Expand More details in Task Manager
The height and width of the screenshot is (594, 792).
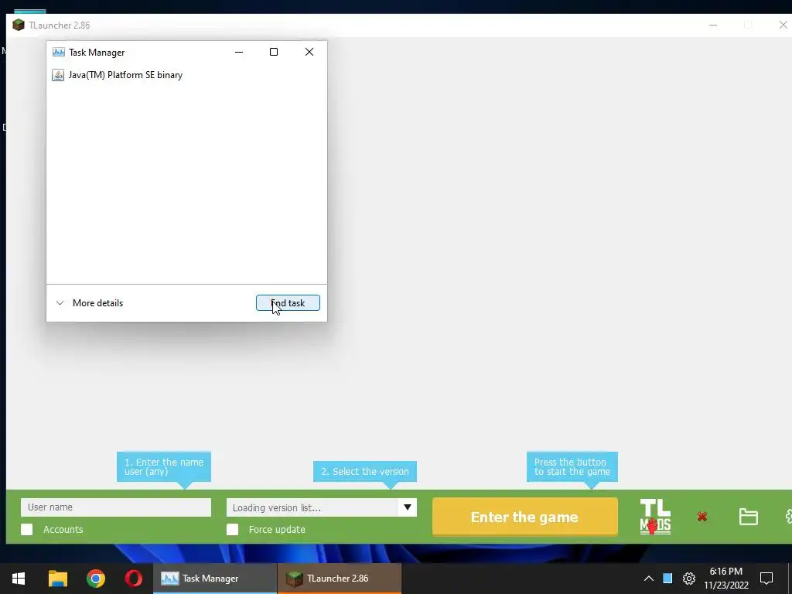pyautogui.click(x=90, y=303)
